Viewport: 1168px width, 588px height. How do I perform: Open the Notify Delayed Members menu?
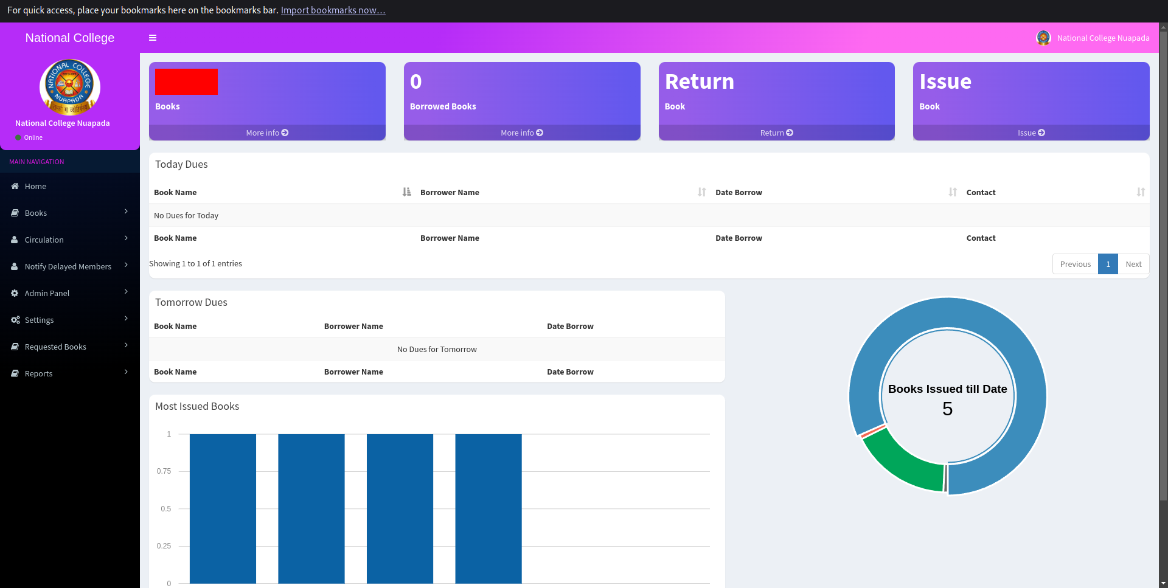(70, 266)
